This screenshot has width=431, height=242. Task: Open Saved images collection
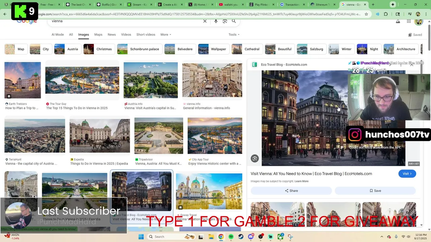click(x=415, y=35)
